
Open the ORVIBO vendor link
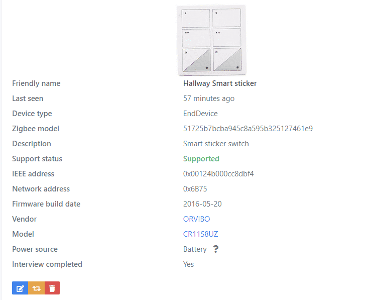pos(196,219)
